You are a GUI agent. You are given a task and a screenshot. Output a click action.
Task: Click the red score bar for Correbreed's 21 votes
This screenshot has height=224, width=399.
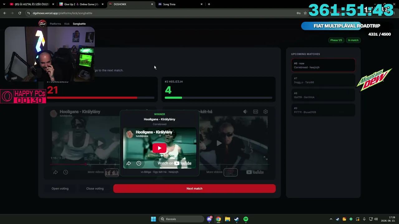click(101, 98)
